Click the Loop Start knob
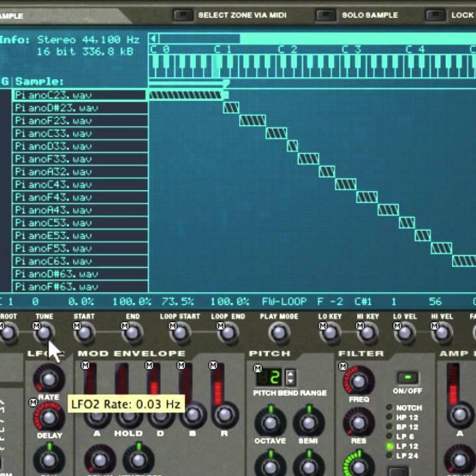The height and width of the screenshot is (476, 476). point(180,333)
